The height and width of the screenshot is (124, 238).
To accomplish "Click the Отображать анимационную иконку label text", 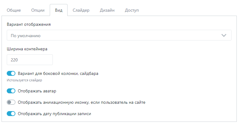I will 81,103.
